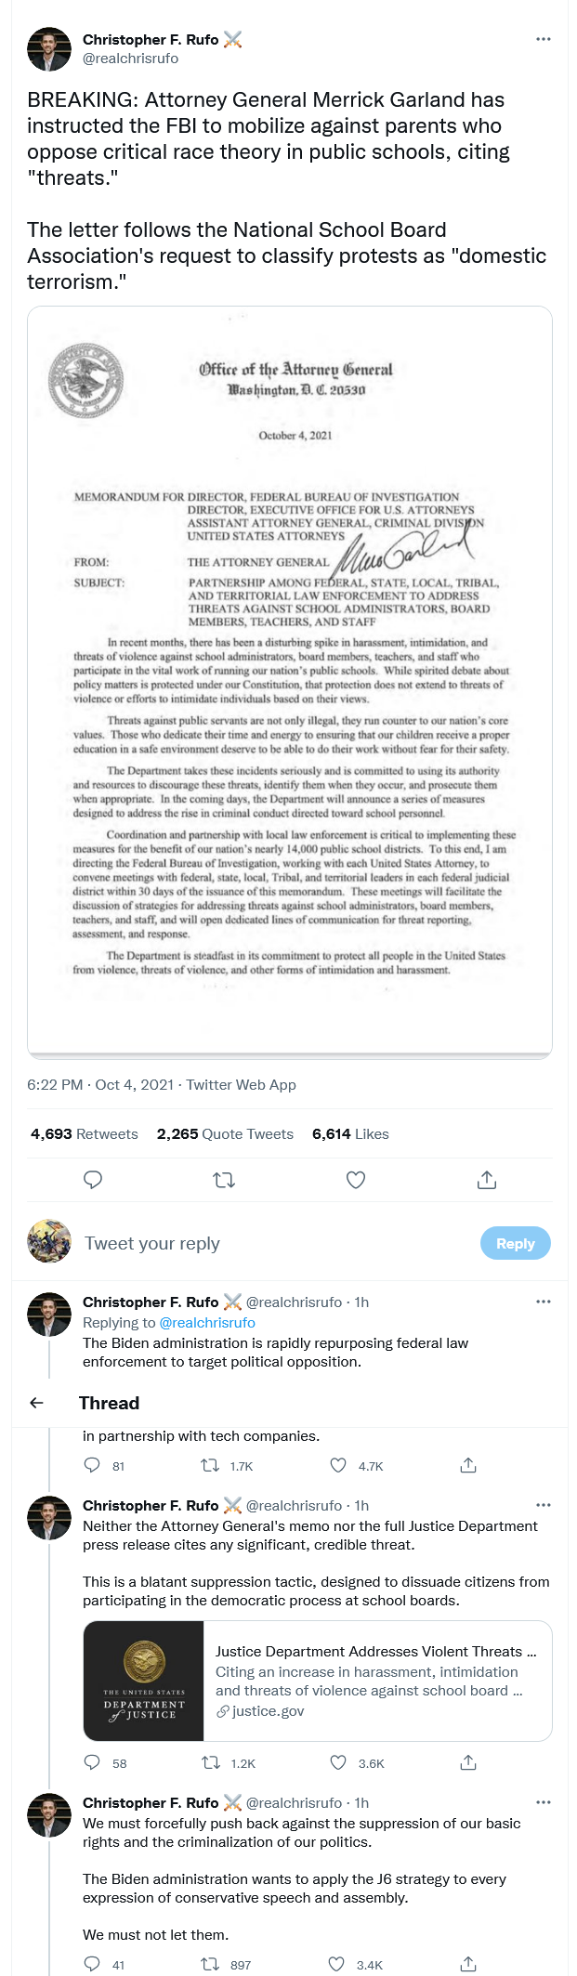Viewport: 577px width, 1976px height.
Task: Expand options on the "repurposing federal law" reply
Action: click(544, 1302)
